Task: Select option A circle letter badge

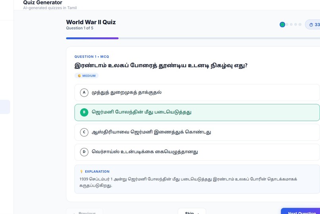Action: (84, 92)
